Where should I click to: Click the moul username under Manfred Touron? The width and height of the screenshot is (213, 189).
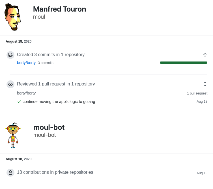click(39, 17)
